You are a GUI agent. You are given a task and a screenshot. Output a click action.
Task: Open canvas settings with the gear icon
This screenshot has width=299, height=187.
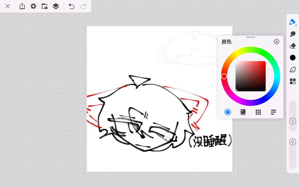[x=33, y=6]
